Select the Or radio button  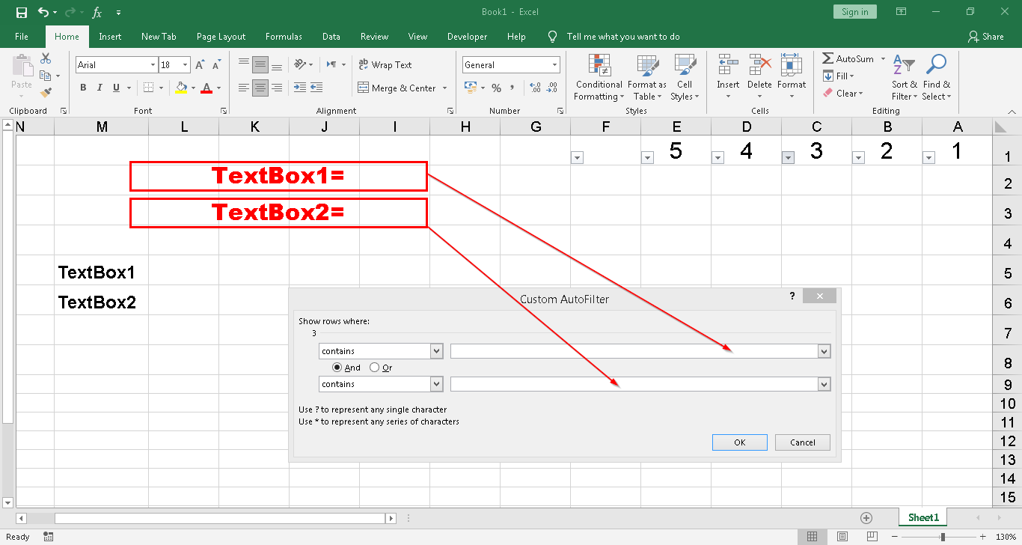[x=375, y=368]
